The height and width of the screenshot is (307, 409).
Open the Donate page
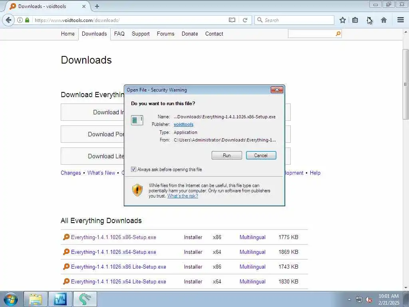[x=190, y=34]
